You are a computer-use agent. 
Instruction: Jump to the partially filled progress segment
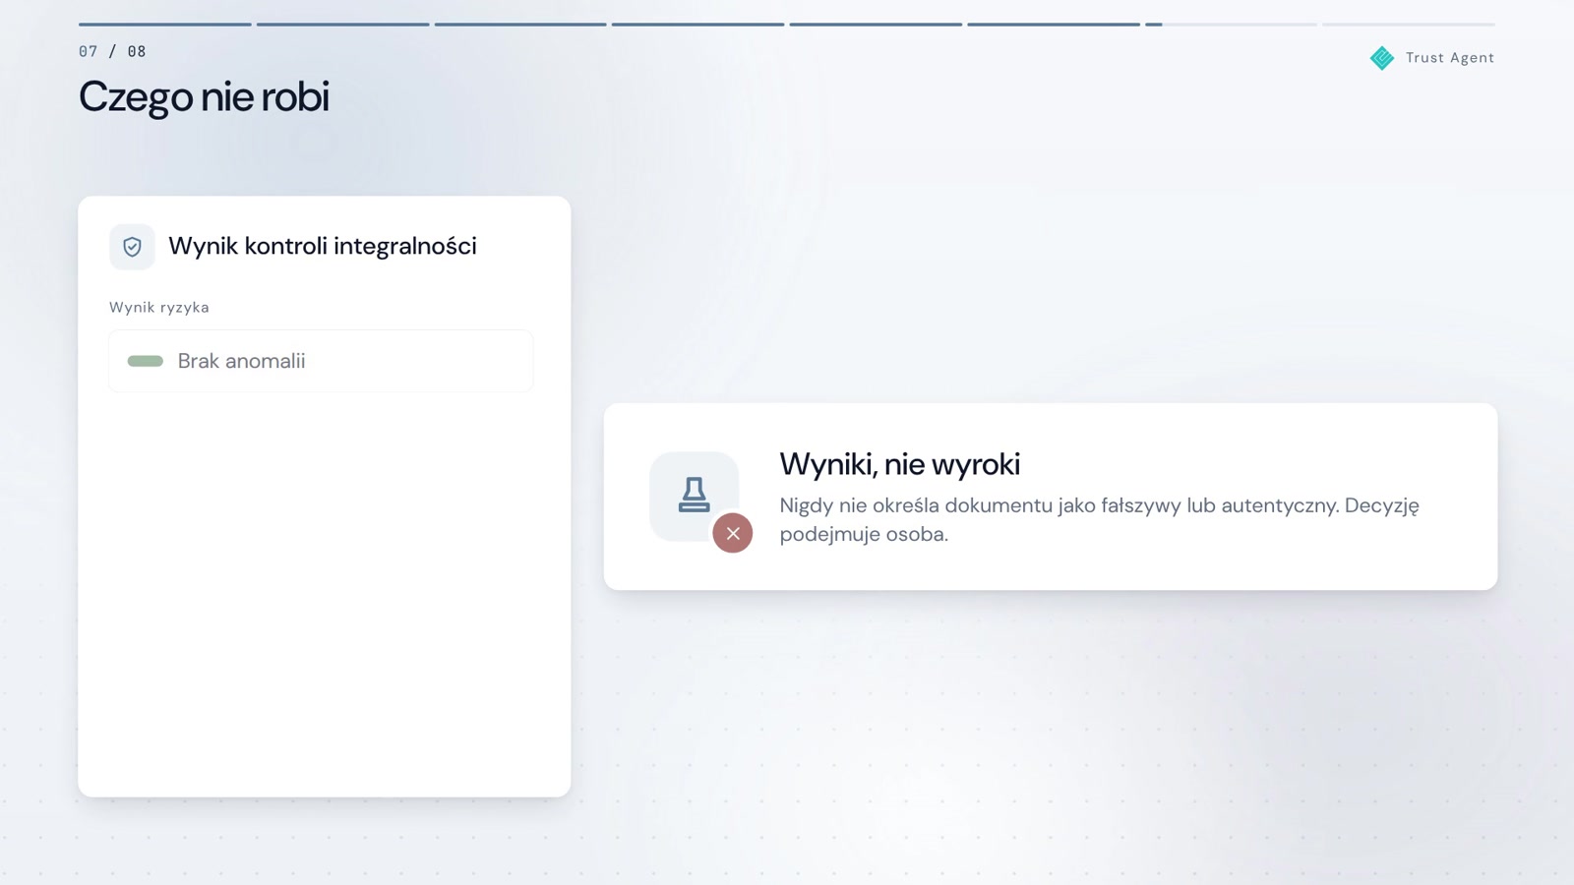[1231, 25]
